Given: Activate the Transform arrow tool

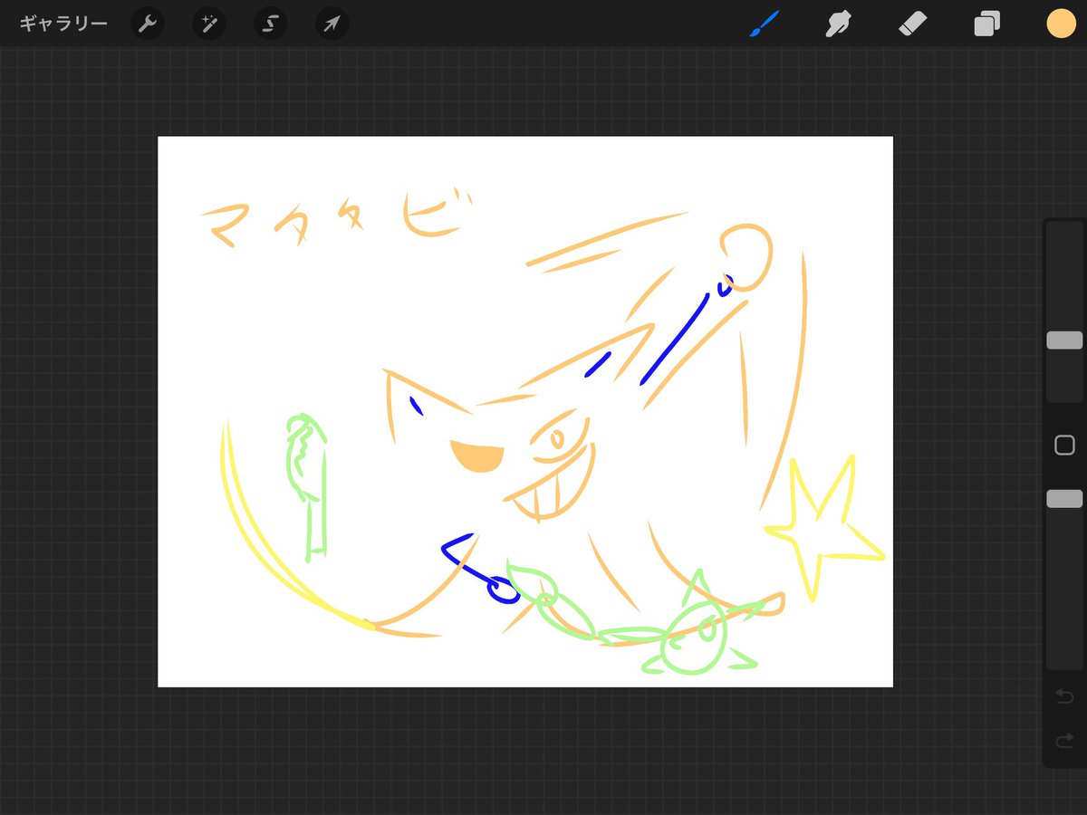Looking at the screenshot, I should (x=332, y=24).
